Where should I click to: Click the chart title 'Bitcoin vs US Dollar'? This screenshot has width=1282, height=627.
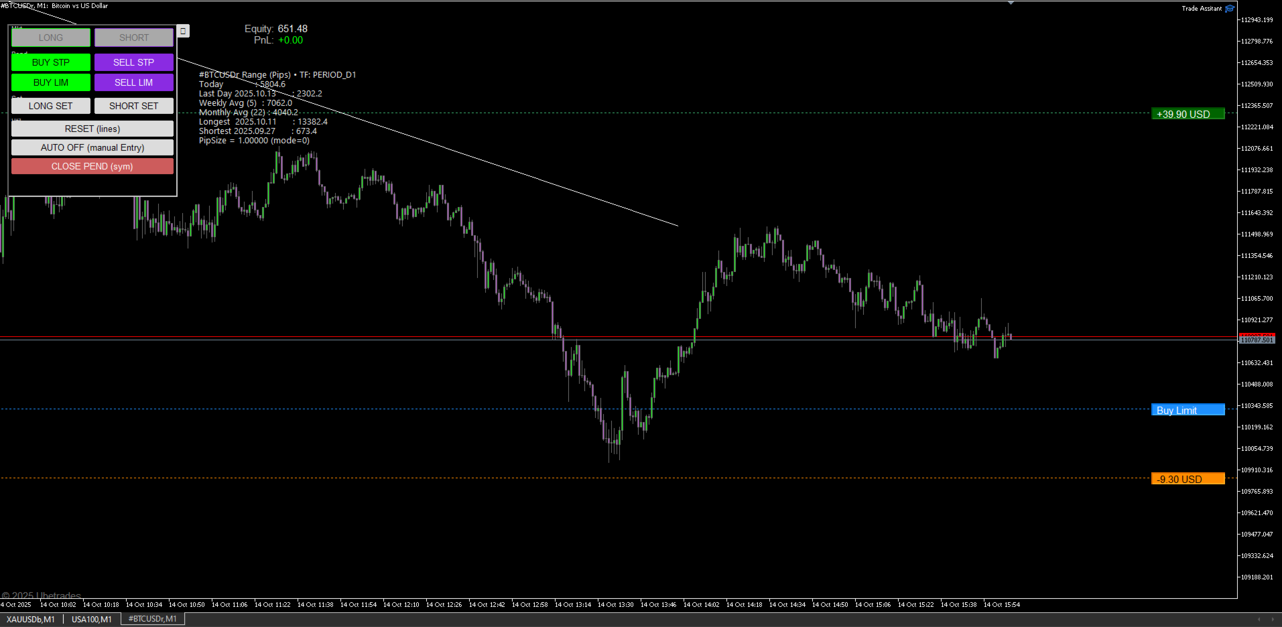point(80,6)
